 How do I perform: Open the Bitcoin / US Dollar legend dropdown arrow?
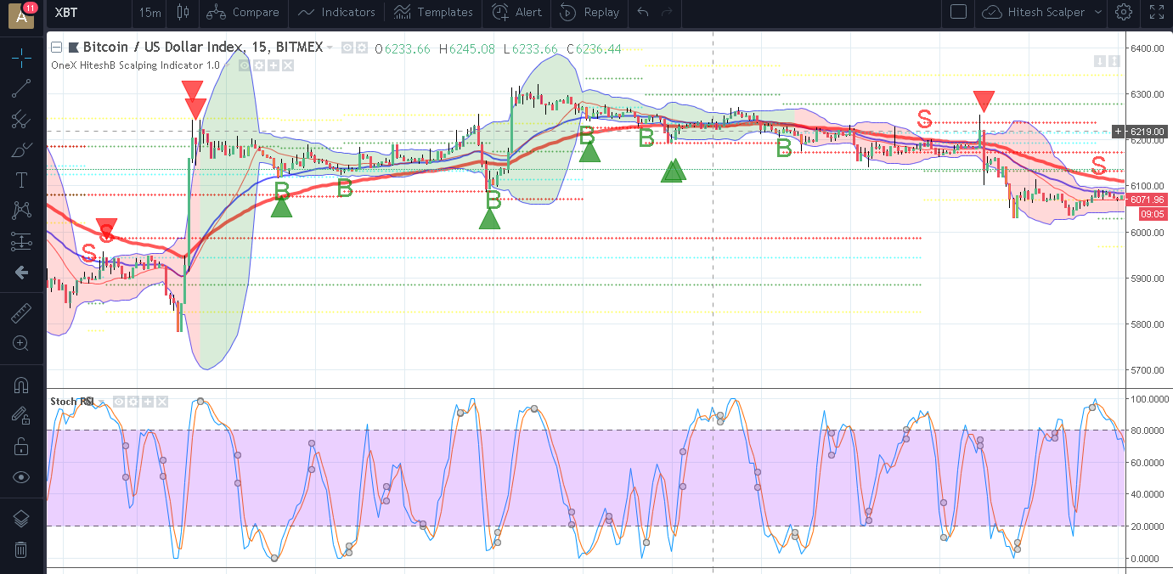(x=330, y=48)
